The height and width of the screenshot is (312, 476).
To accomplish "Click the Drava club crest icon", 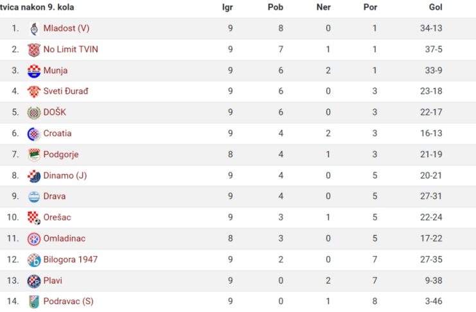I will [x=34, y=197].
